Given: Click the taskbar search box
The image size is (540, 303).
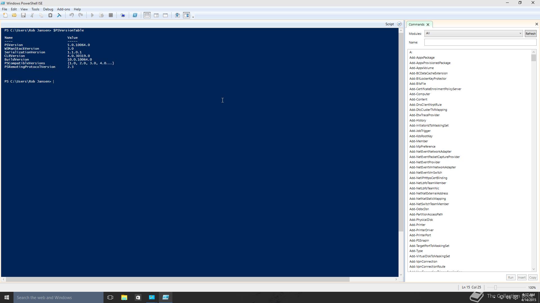Looking at the screenshot, I should click(58, 297).
